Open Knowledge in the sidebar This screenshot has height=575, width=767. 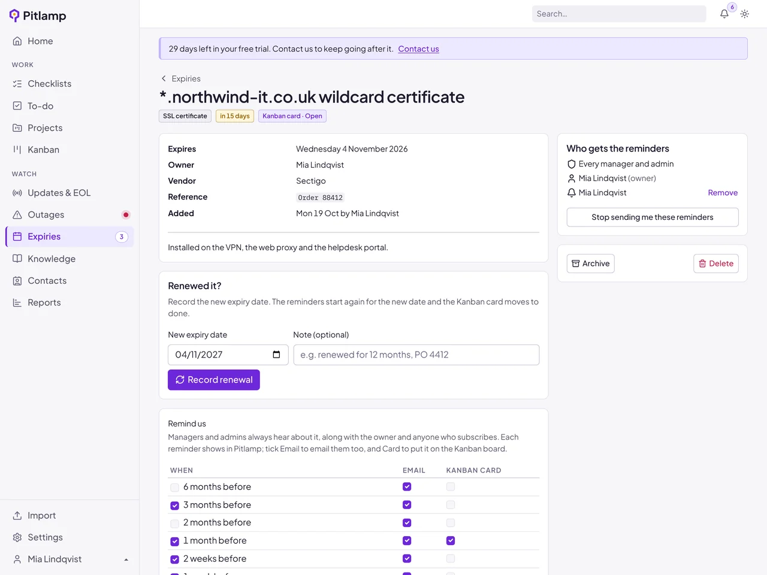[70, 259]
